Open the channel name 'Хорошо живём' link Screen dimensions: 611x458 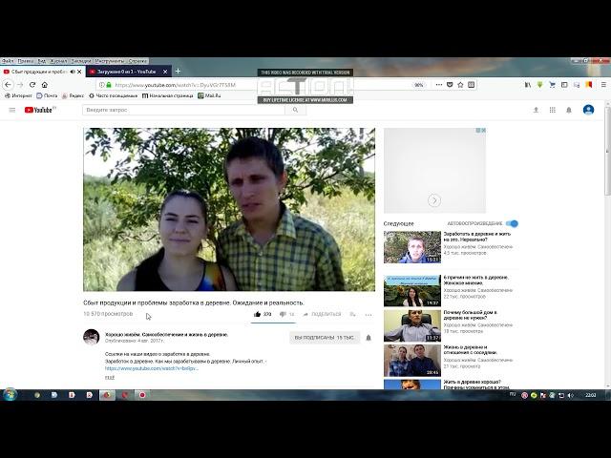pyautogui.click(x=166, y=334)
